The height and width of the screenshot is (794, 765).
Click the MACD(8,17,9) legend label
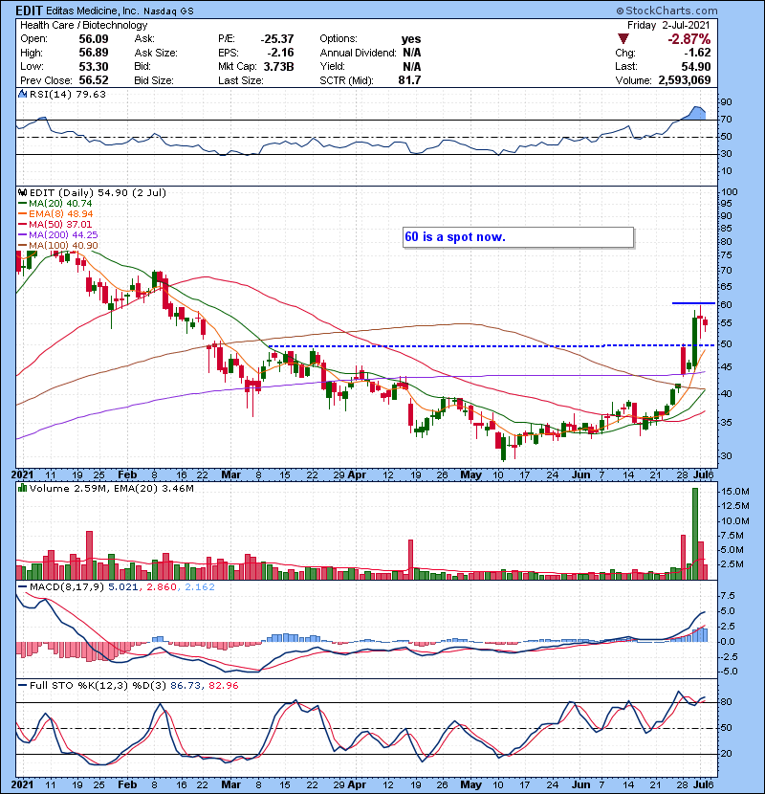pyautogui.click(x=67, y=587)
